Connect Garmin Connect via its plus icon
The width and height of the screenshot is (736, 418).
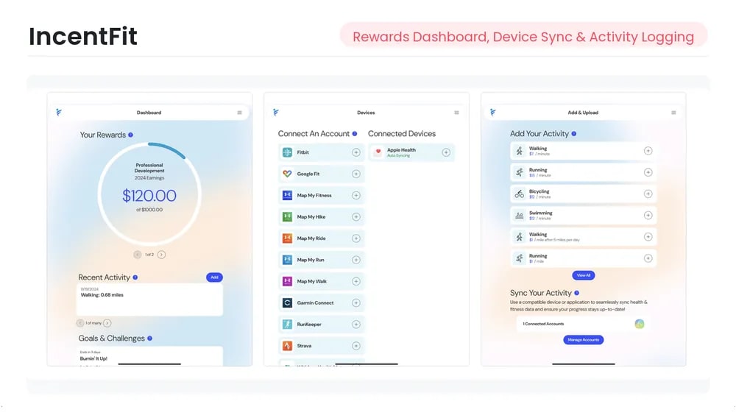[356, 302]
